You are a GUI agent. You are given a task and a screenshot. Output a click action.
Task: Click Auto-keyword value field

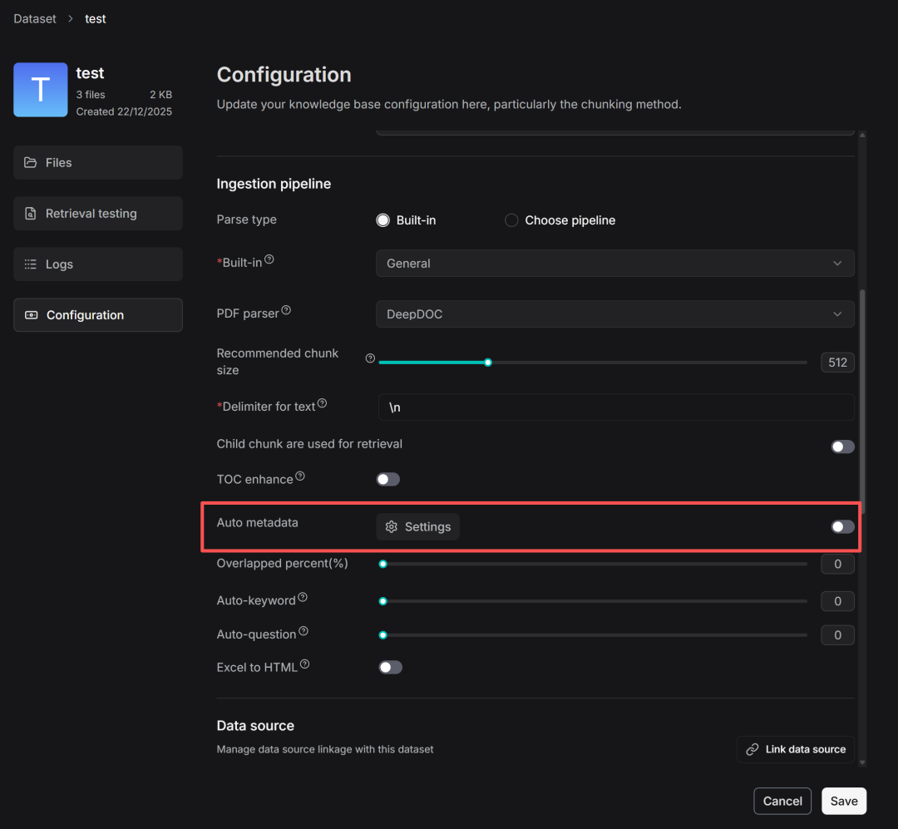pos(837,601)
